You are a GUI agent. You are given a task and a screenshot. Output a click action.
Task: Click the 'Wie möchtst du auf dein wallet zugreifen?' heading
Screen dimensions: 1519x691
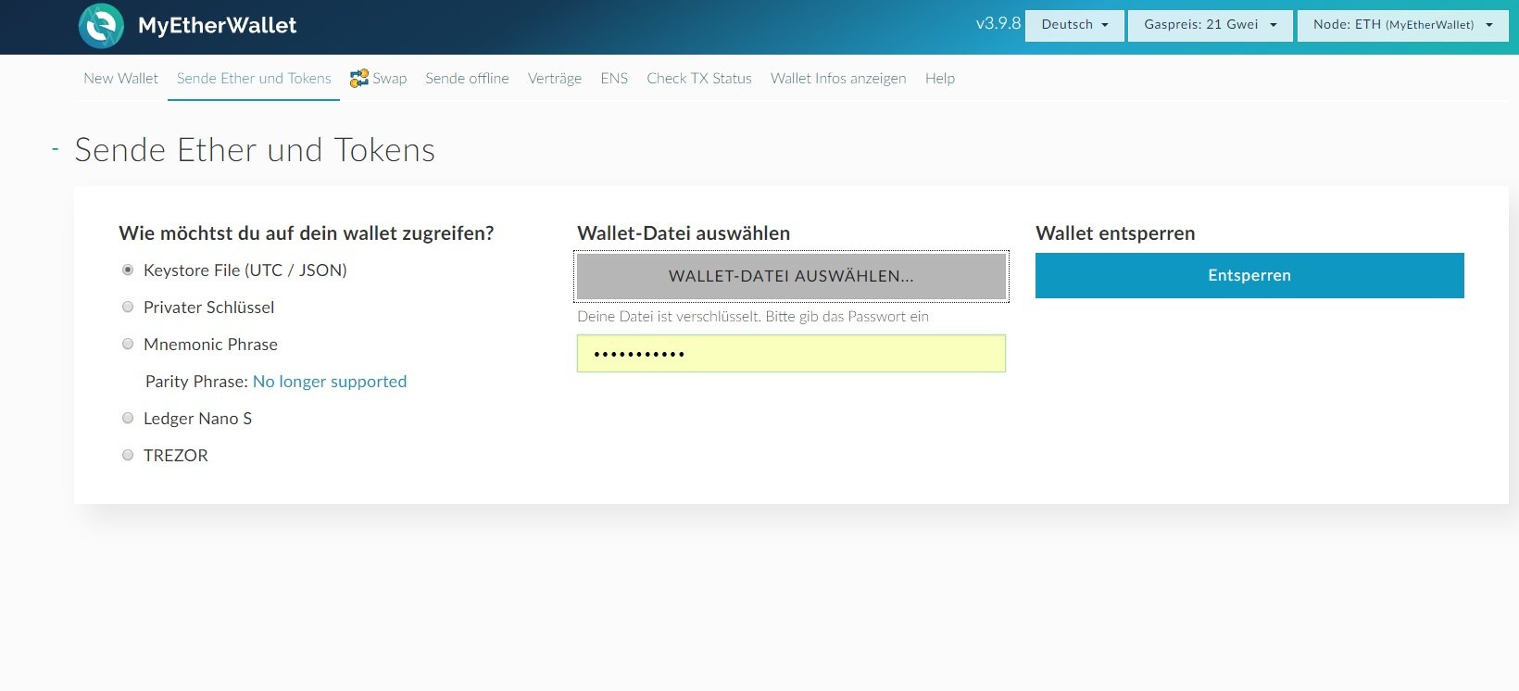tap(307, 233)
